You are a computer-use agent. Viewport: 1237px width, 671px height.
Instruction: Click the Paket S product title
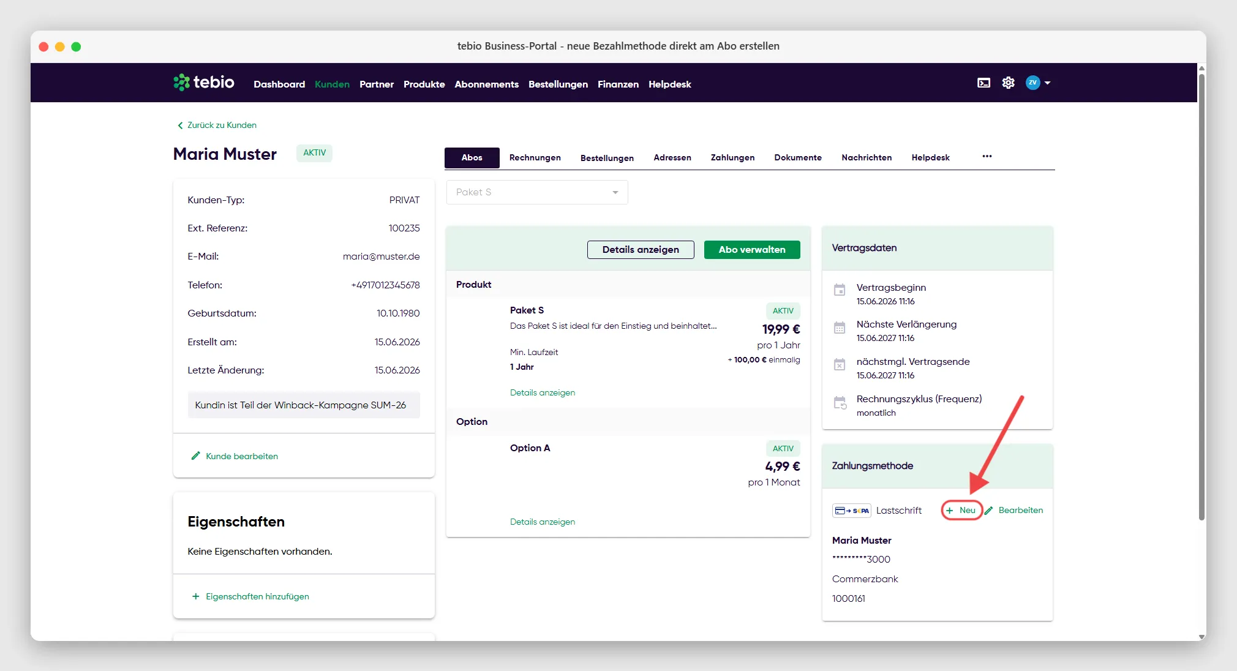(x=527, y=310)
